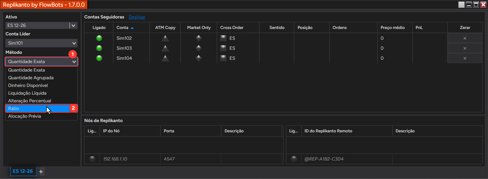Click the Preço médio column header
Screen dimensions: 488x179
pyautogui.click(x=395, y=28)
